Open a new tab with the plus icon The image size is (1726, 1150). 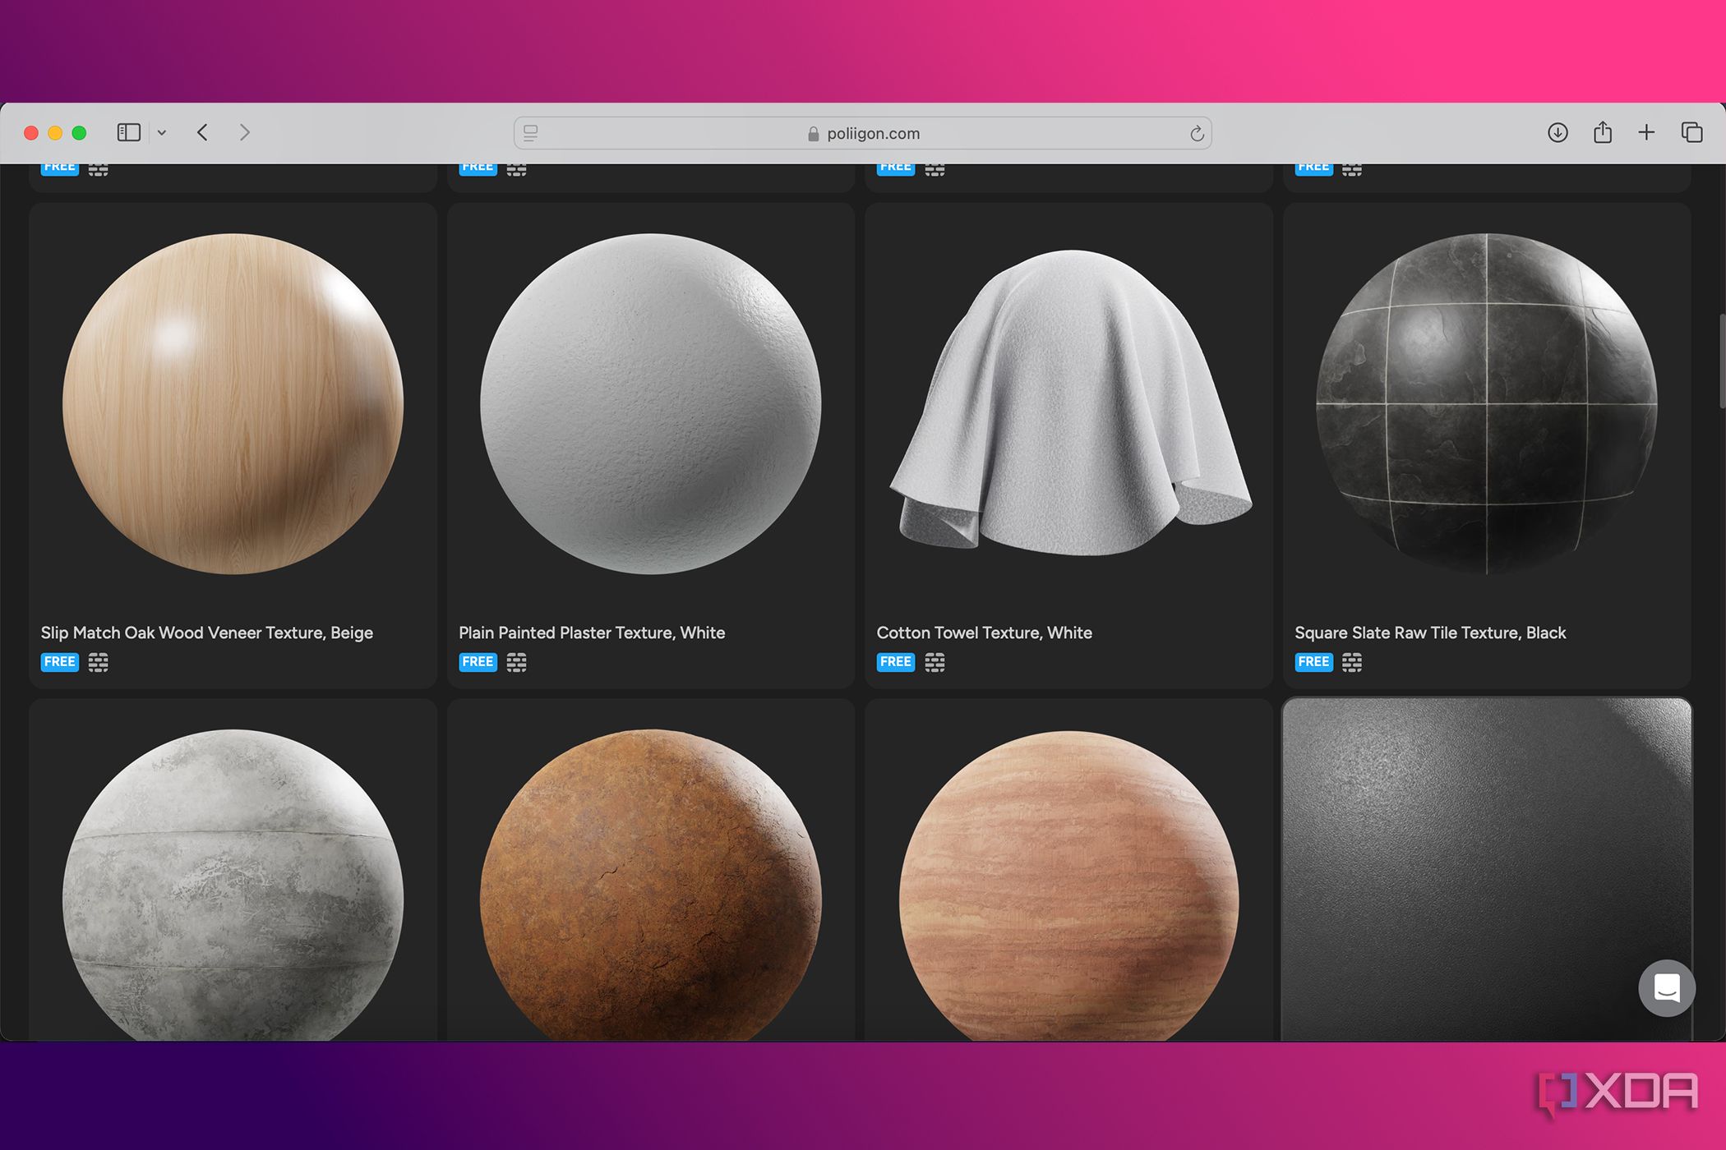click(x=1646, y=132)
